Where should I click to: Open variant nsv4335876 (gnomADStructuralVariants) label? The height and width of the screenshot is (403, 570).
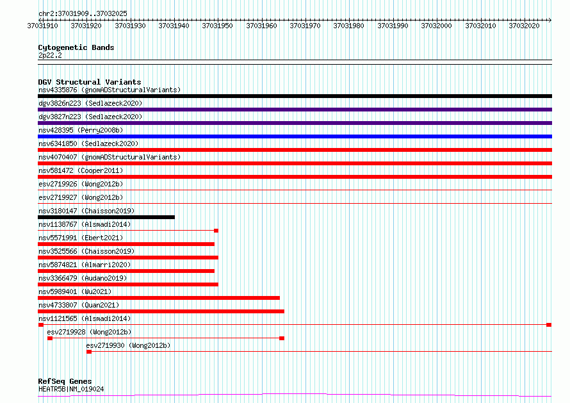[110, 90]
